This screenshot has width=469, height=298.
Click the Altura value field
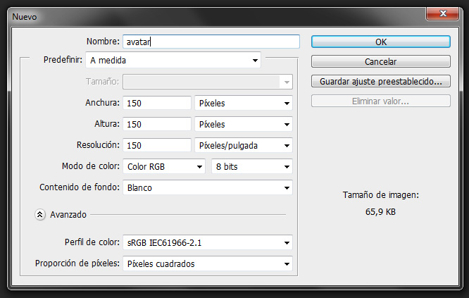pos(156,125)
